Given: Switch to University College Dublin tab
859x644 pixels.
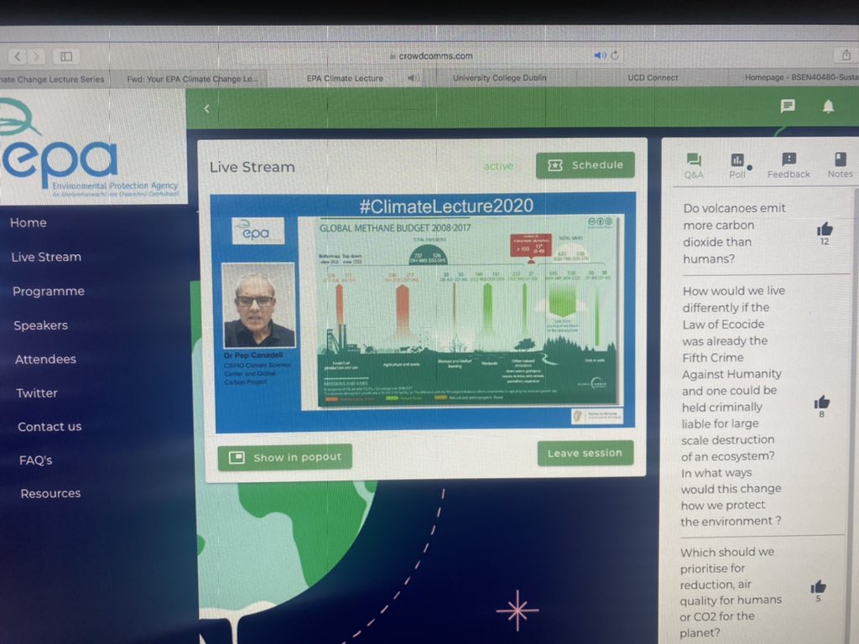Looking at the screenshot, I should (x=500, y=78).
